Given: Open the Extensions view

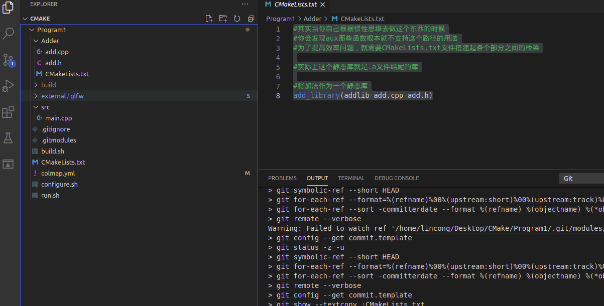Looking at the screenshot, I should click(x=8, y=112).
